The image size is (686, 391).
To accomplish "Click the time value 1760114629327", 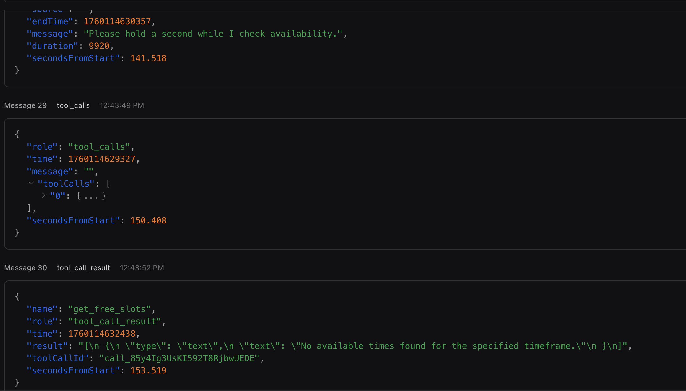I will [x=101, y=159].
